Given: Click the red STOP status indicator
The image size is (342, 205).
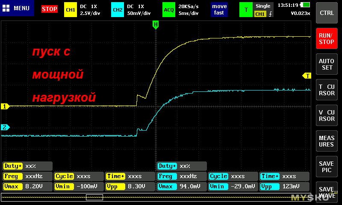Looking at the screenshot, I should [x=50, y=9].
